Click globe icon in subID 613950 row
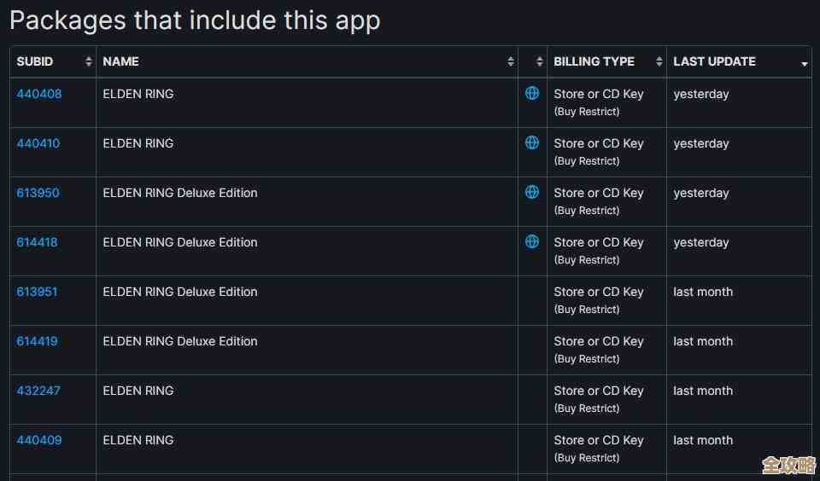This screenshot has height=481, width=820. (x=532, y=192)
